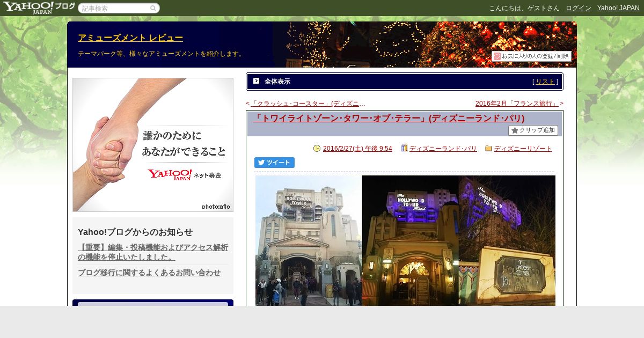This screenshot has width=644, height=338.
Task: Click the blog description テーマパーク等、様々な…
Action: tap(162, 54)
